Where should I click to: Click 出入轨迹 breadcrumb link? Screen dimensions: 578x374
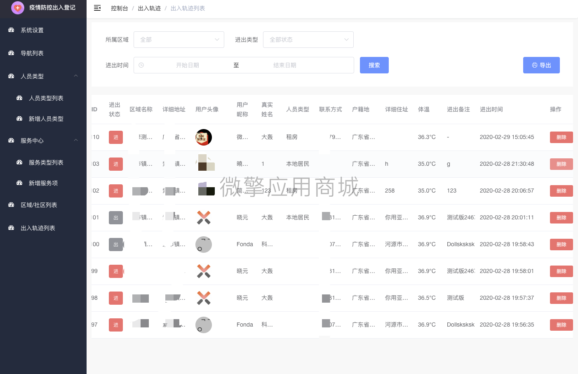(149, 8)
